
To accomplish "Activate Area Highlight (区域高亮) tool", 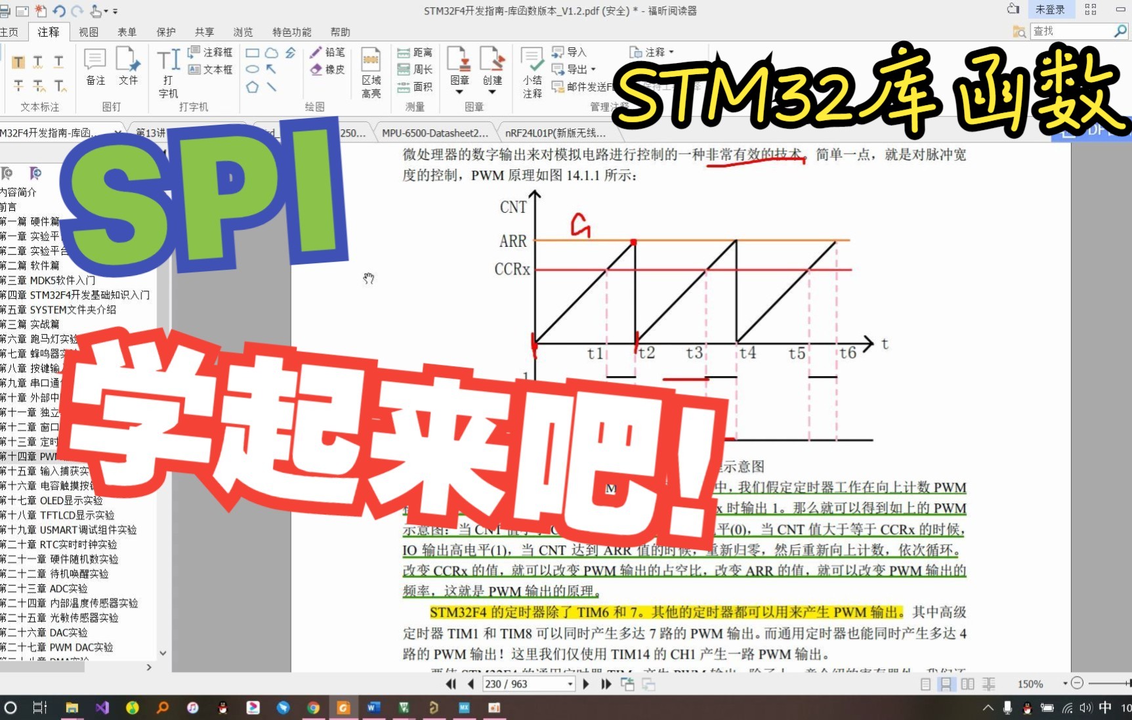I will pos(371,73).
